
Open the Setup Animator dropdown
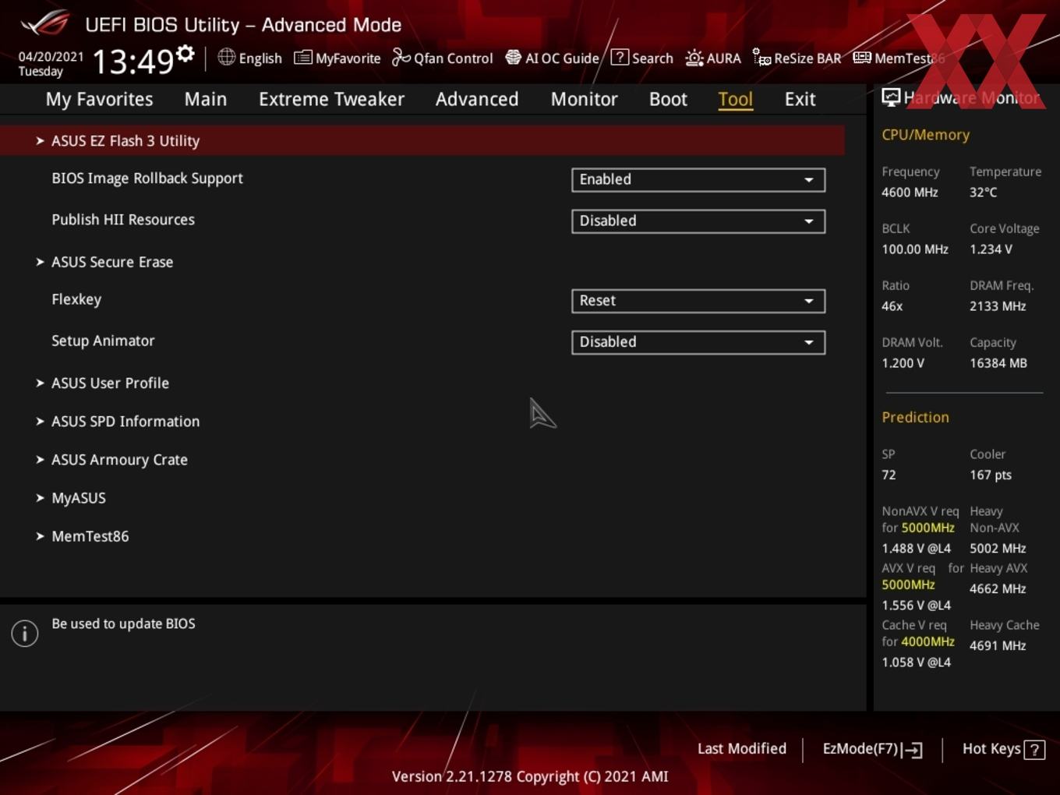pos(698,342)
